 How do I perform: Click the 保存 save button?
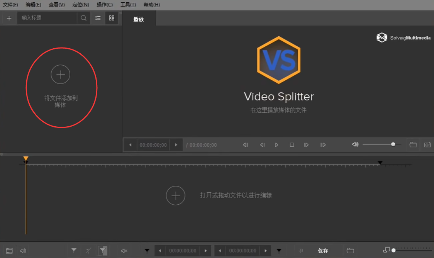click(x=323, y=251)
